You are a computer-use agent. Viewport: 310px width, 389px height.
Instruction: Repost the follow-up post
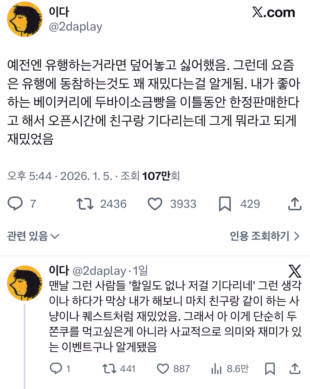coord(109,369)
